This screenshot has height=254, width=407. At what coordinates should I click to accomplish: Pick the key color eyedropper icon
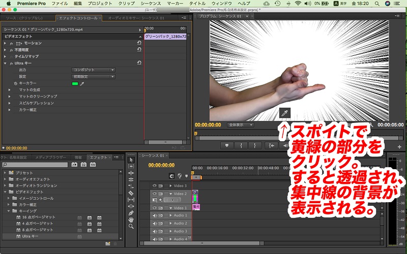[x=82, y=84]
